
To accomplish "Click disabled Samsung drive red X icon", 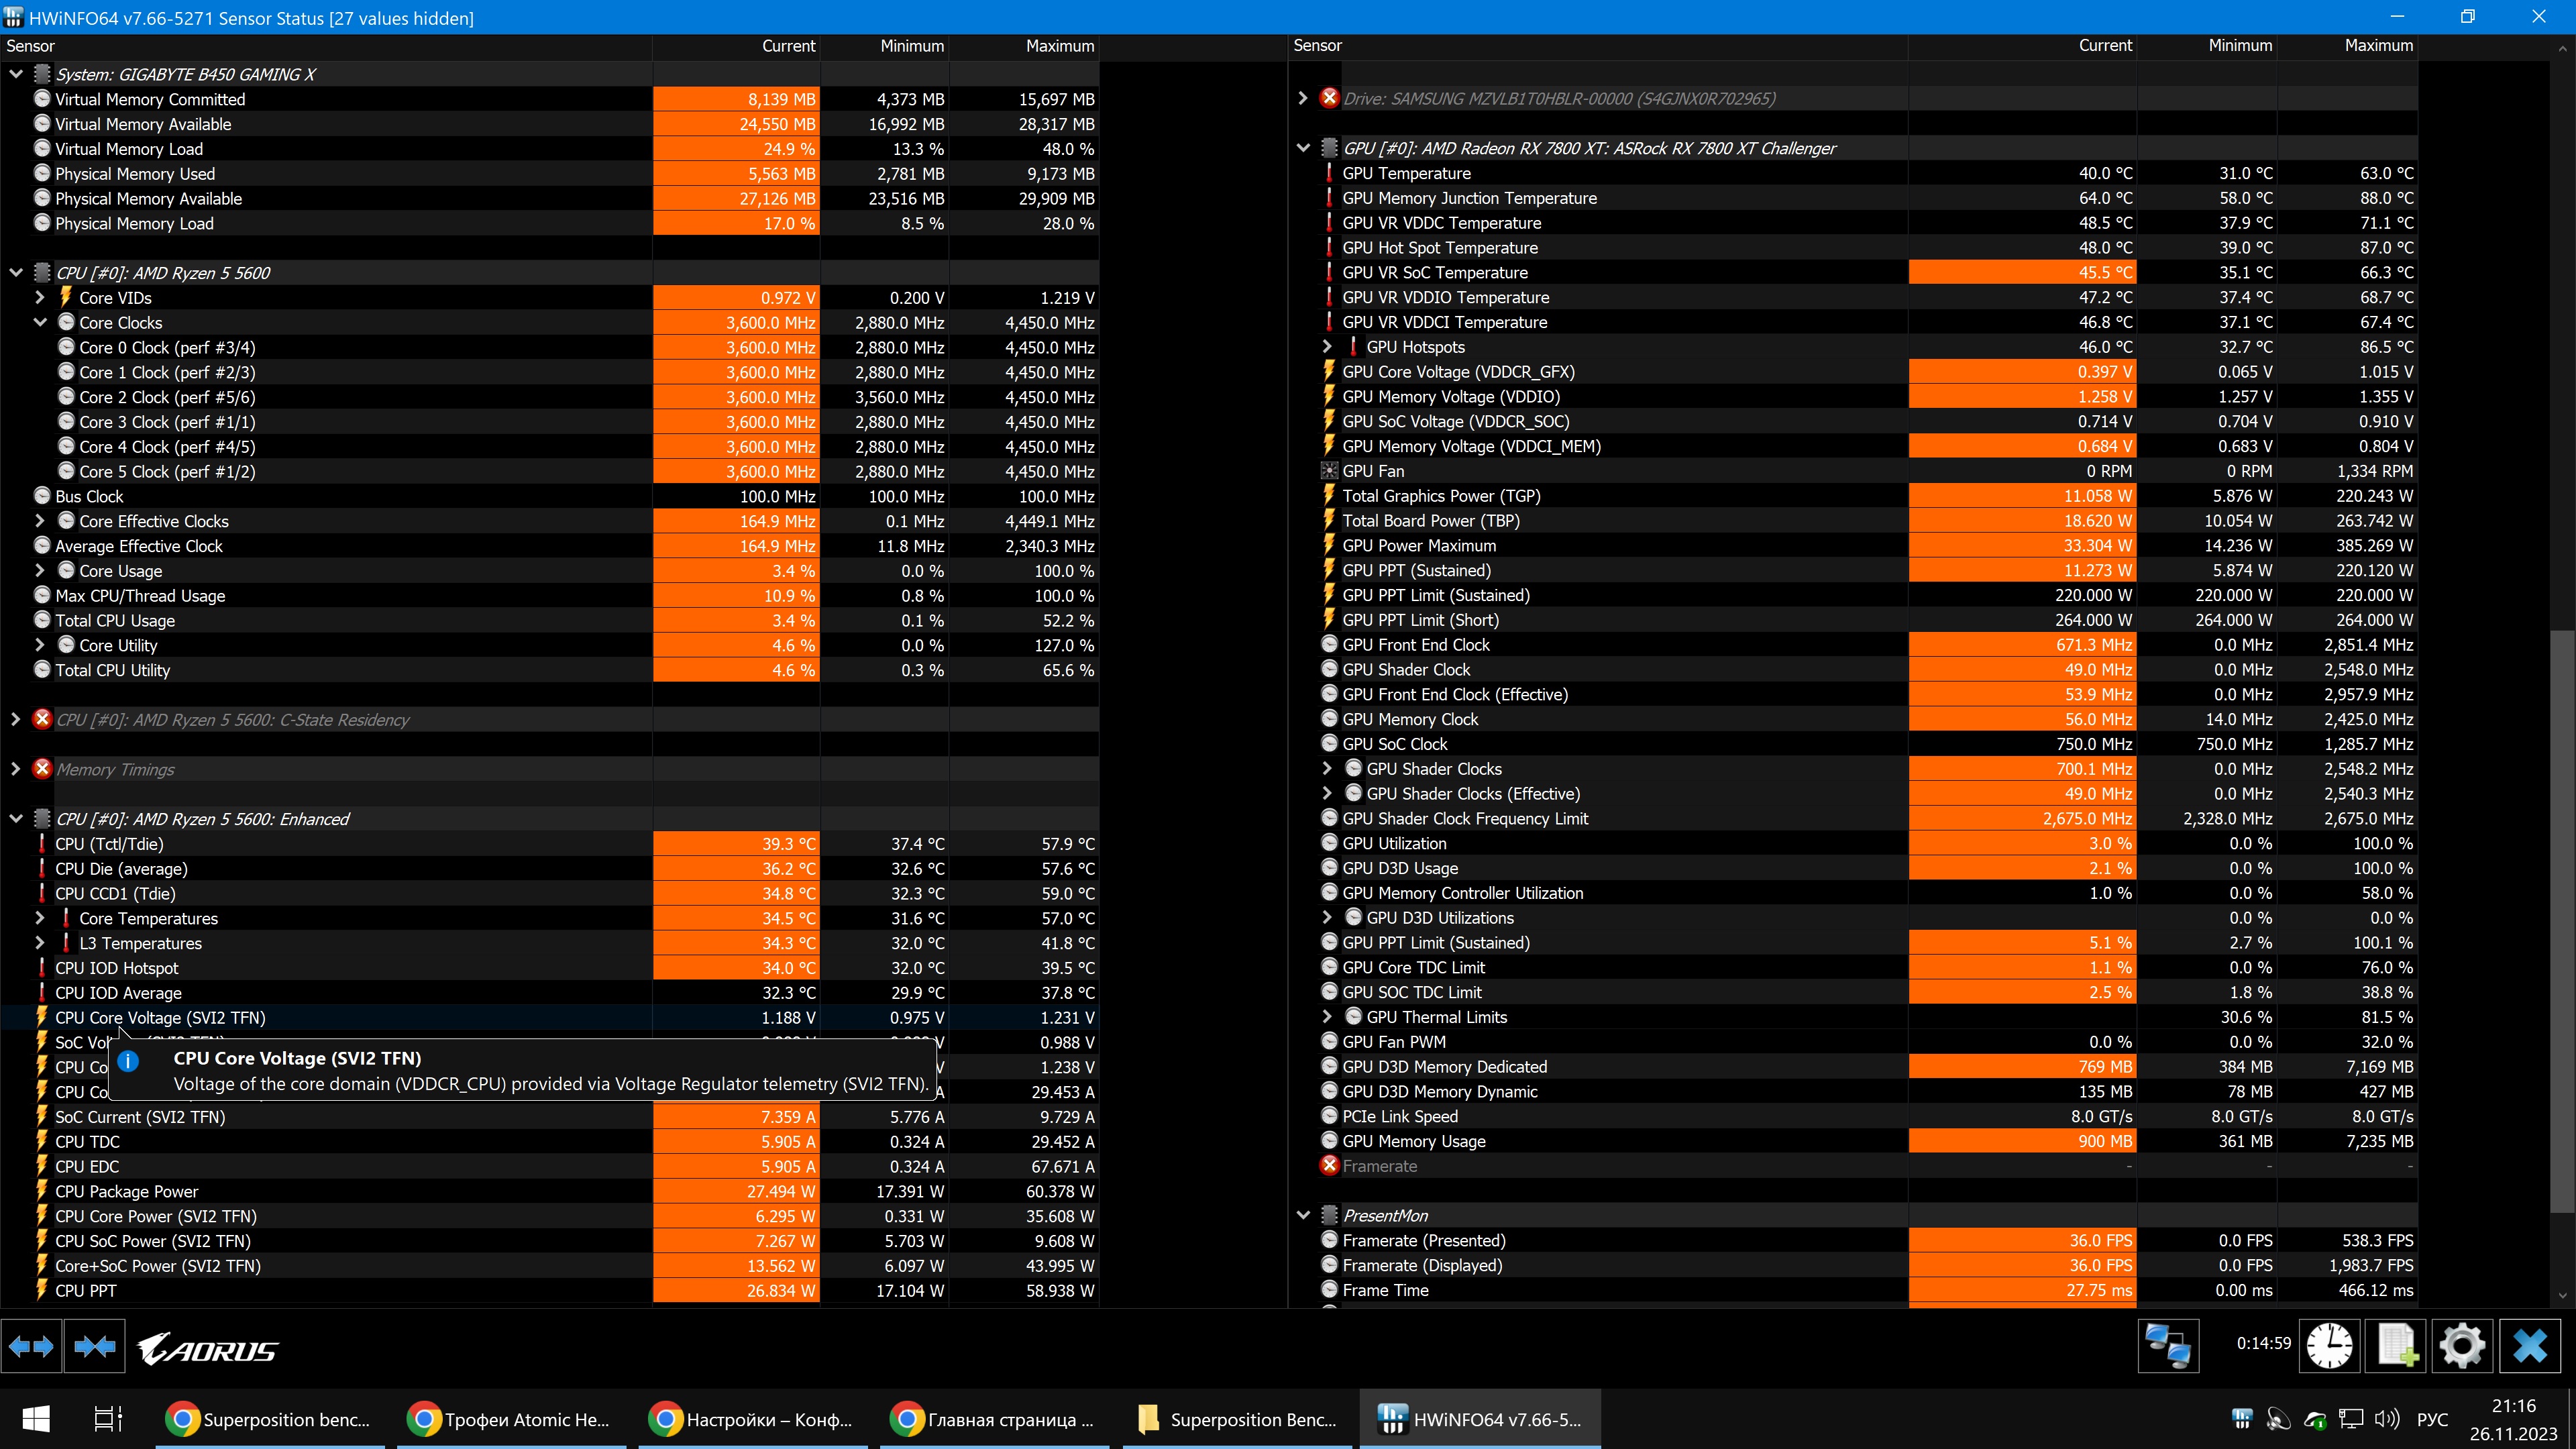I will [1329, 98].
